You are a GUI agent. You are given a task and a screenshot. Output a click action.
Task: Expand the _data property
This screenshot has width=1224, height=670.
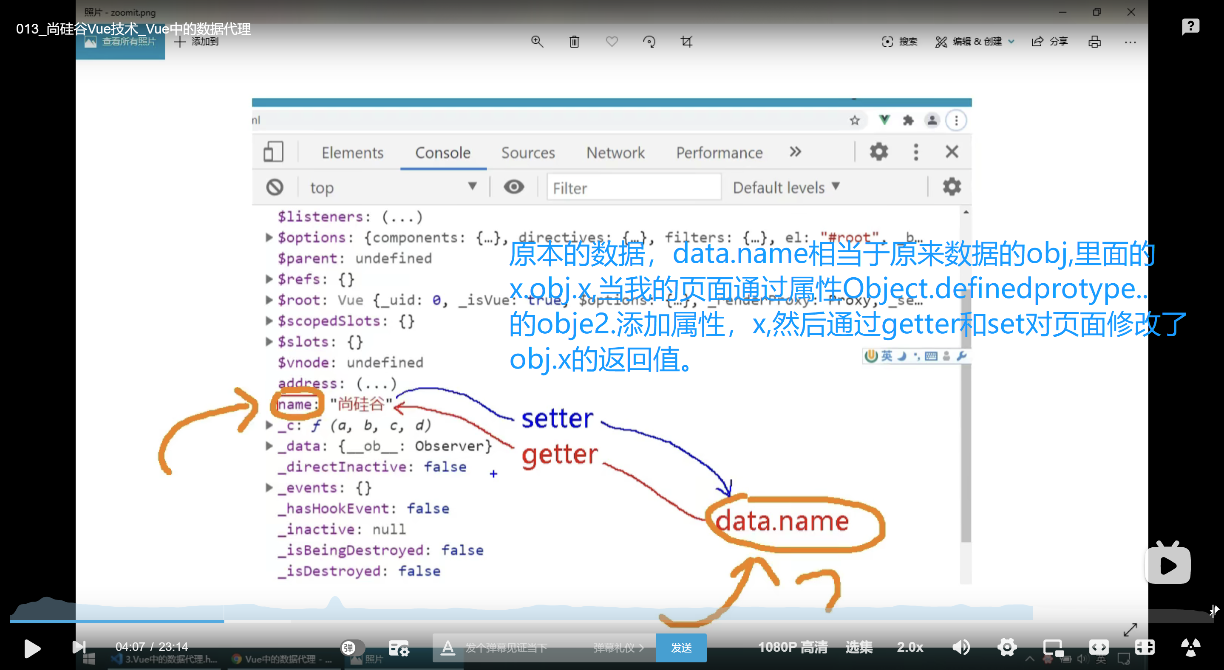(x=269, y=445)
